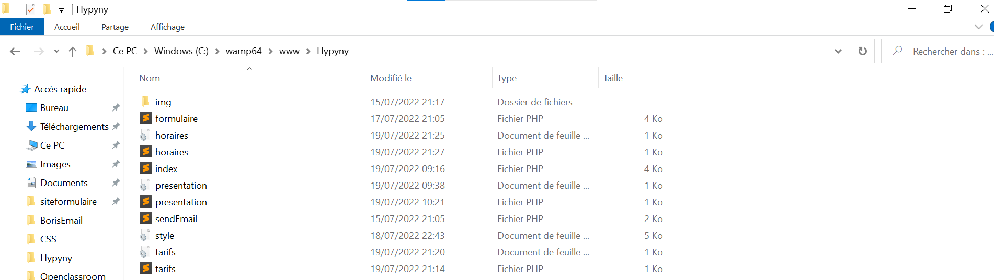Expand the address bar history dropdown
Screen dimensions: 994x280
(x=838, y=51)
